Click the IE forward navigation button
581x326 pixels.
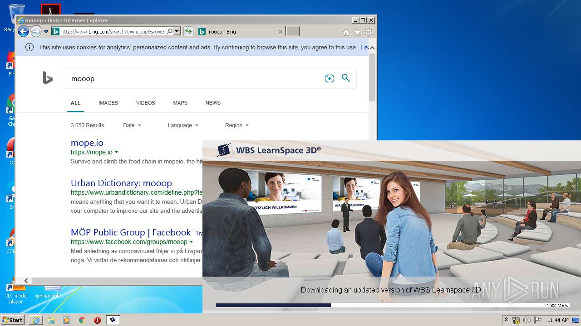[36, 32]
